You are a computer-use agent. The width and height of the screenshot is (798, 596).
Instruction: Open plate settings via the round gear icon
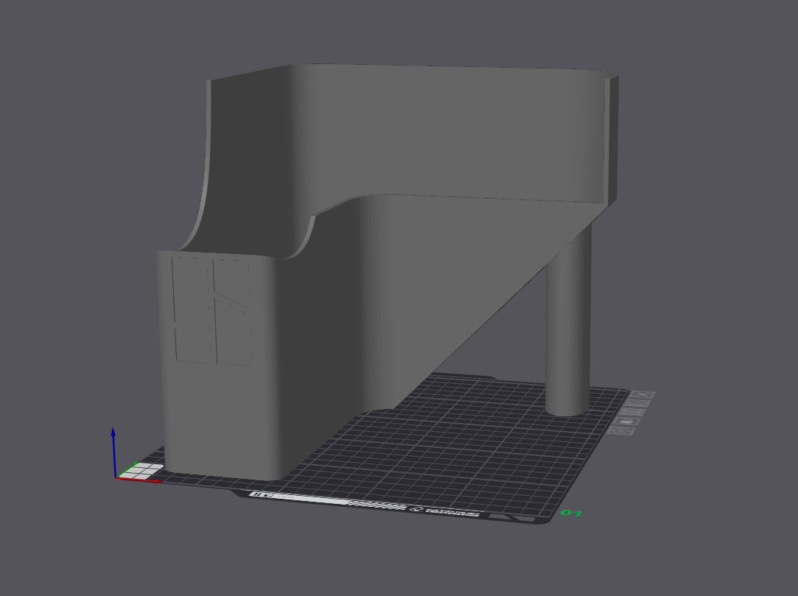coord(620,430)
